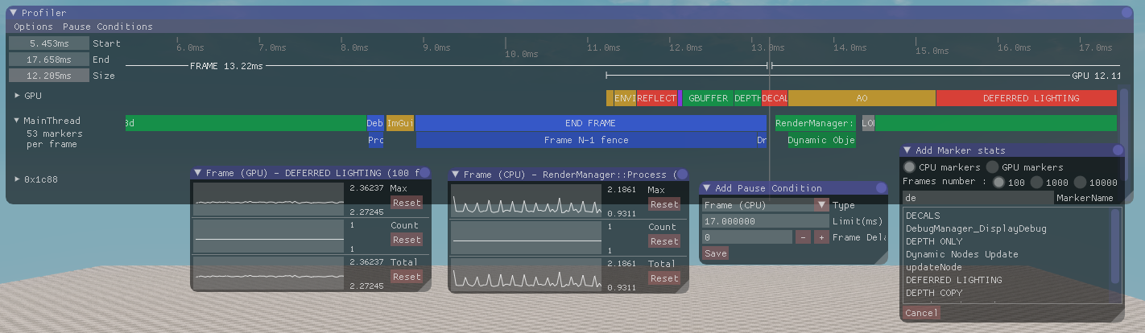Viewport: 1145px width, 333px height.
Task: Select the GPU markers radio button
Action: (x=994, y=167)
